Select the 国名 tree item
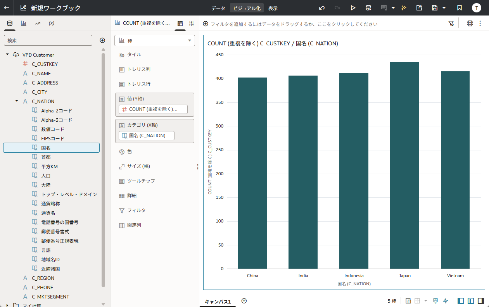Viewport: 489px width, 307px height. pyautogui.click(x=51, y=148)
